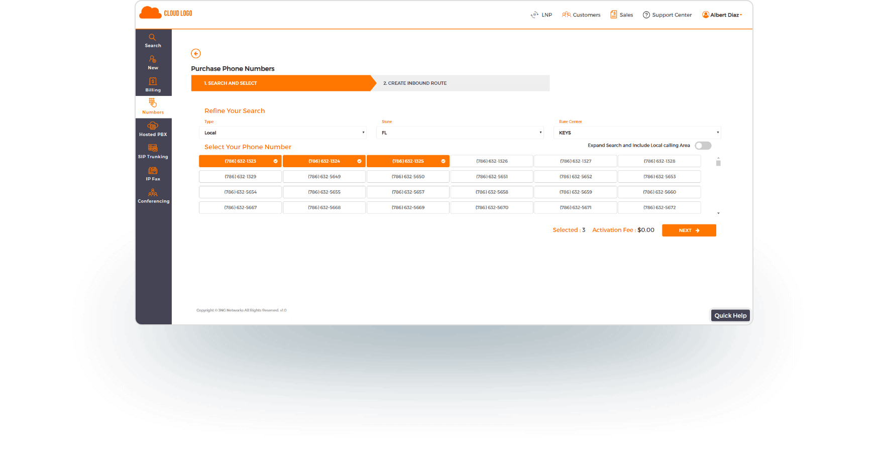Screen dimensions: 876x474
Task: Select number (786) 632-5658
Action: pyautogui.click(x=492, y=192)
